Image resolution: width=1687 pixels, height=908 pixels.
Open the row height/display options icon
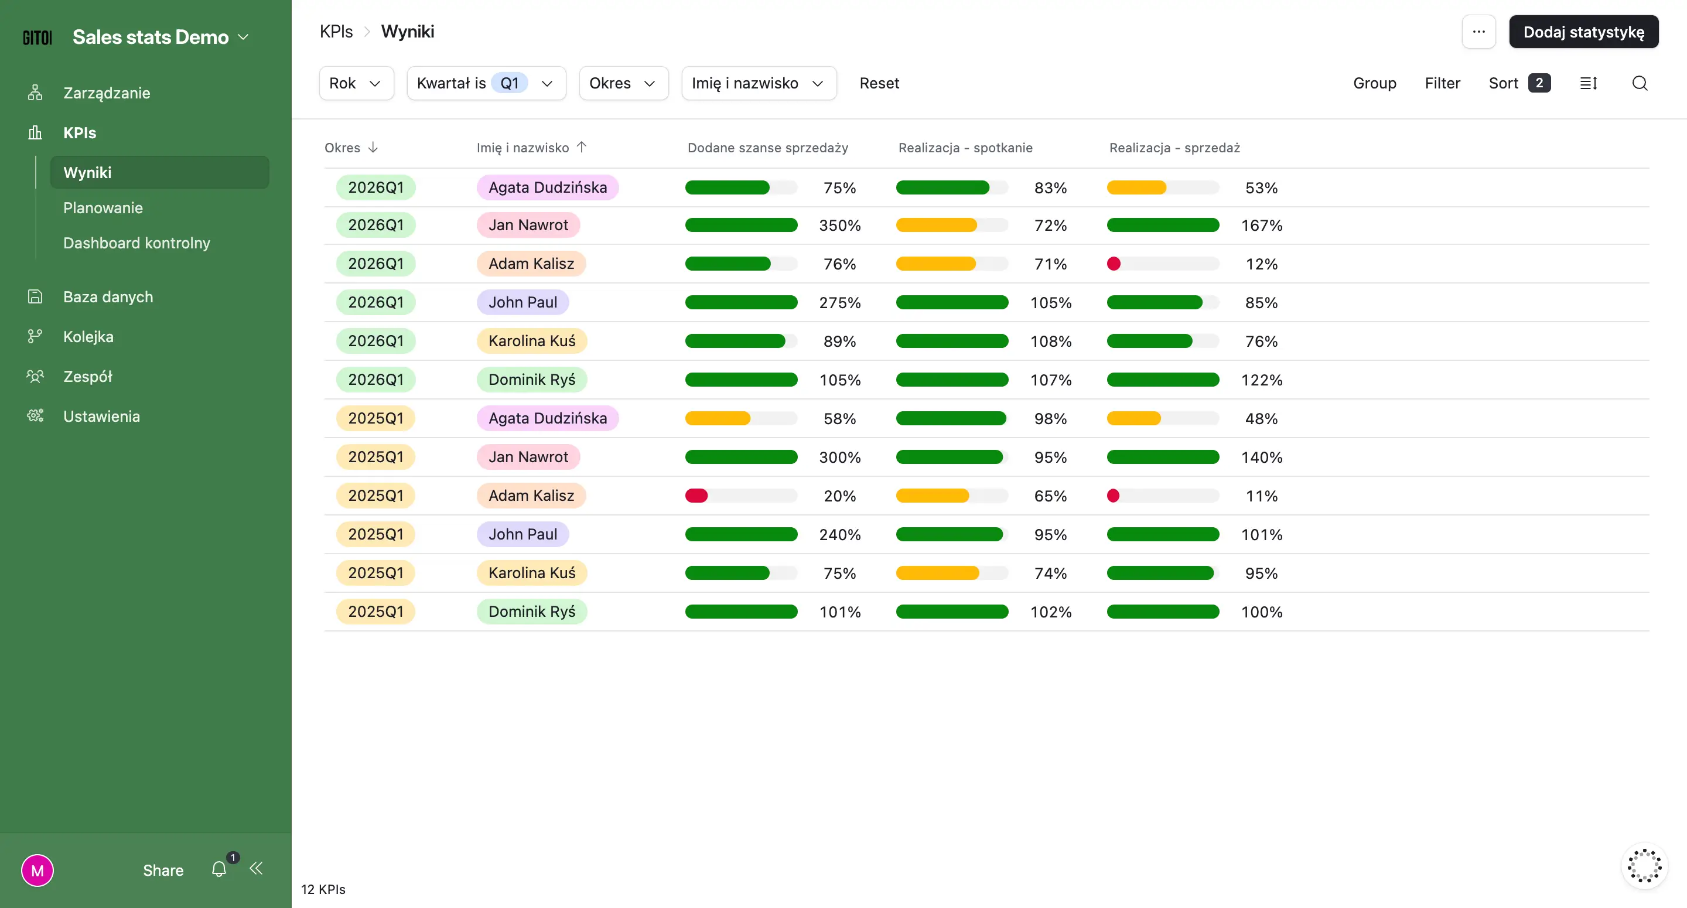[1589, 83]
